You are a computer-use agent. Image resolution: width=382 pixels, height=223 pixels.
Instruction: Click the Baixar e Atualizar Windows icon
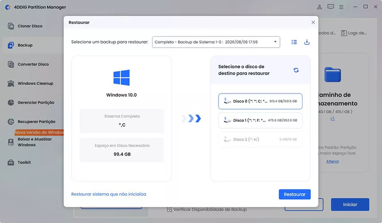pos(11,142)
